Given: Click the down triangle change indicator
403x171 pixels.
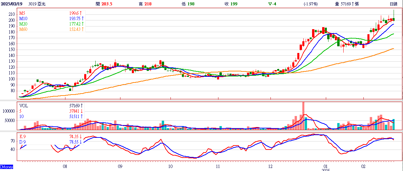Looking at the screenshot, I should pos(270,4).
